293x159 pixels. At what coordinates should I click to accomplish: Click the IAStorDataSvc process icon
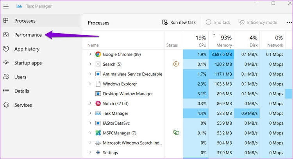98,123
